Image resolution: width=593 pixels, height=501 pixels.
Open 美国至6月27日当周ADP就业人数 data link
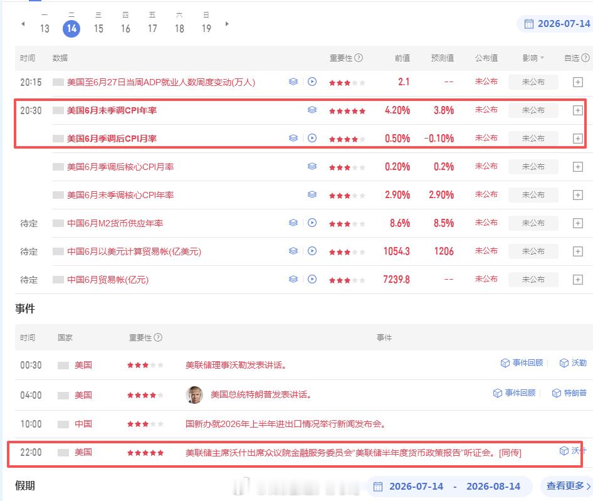tap(161, 82)
